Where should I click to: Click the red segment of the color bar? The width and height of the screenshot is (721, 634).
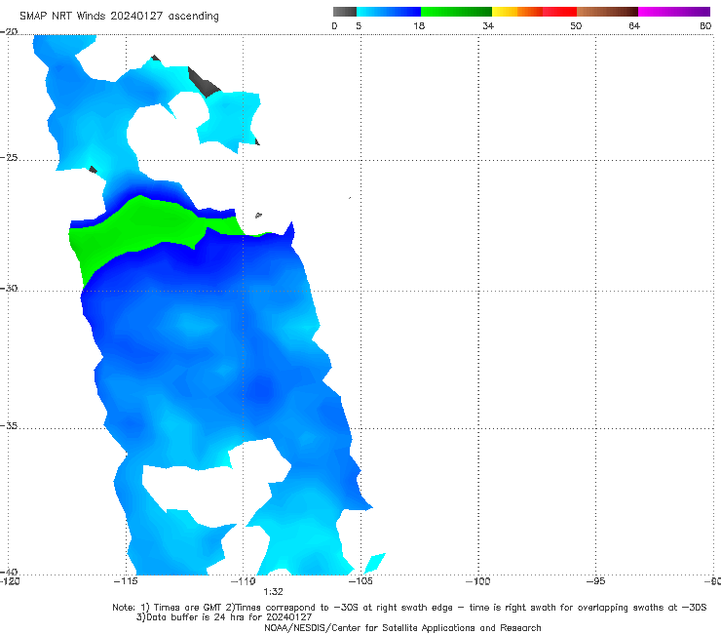559,12
